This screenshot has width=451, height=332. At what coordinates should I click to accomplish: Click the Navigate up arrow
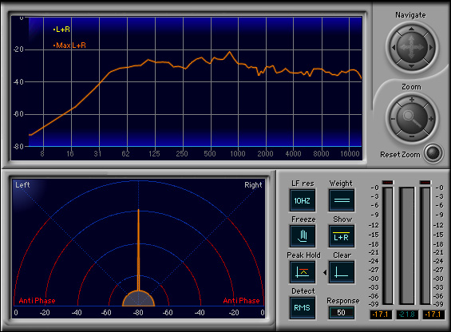tap(412, 29)
